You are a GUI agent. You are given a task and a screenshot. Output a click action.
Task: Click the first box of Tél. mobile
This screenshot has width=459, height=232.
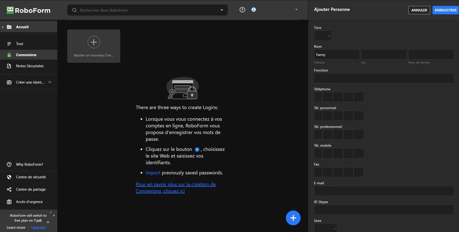(318, 153)
